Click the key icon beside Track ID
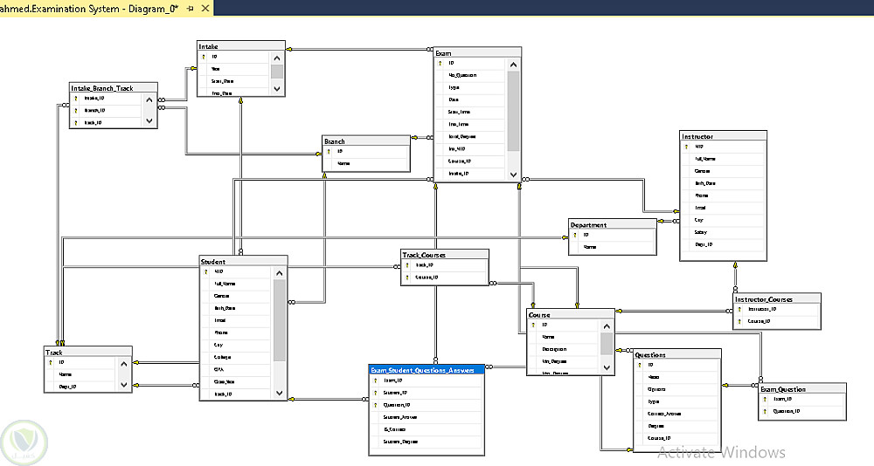This screenshot has height=466, width=874. (x=51, y=362)
